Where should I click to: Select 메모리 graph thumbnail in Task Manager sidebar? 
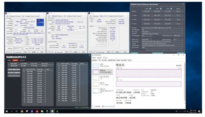tap(96, 72)
